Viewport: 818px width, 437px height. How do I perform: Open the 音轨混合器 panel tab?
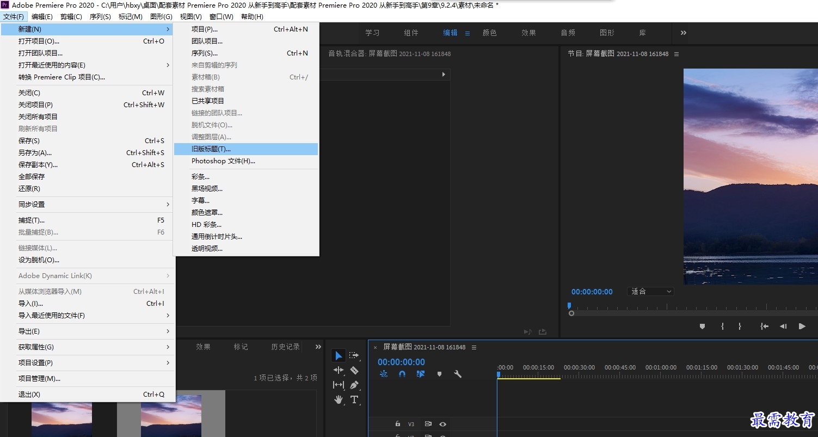point(389,54)
